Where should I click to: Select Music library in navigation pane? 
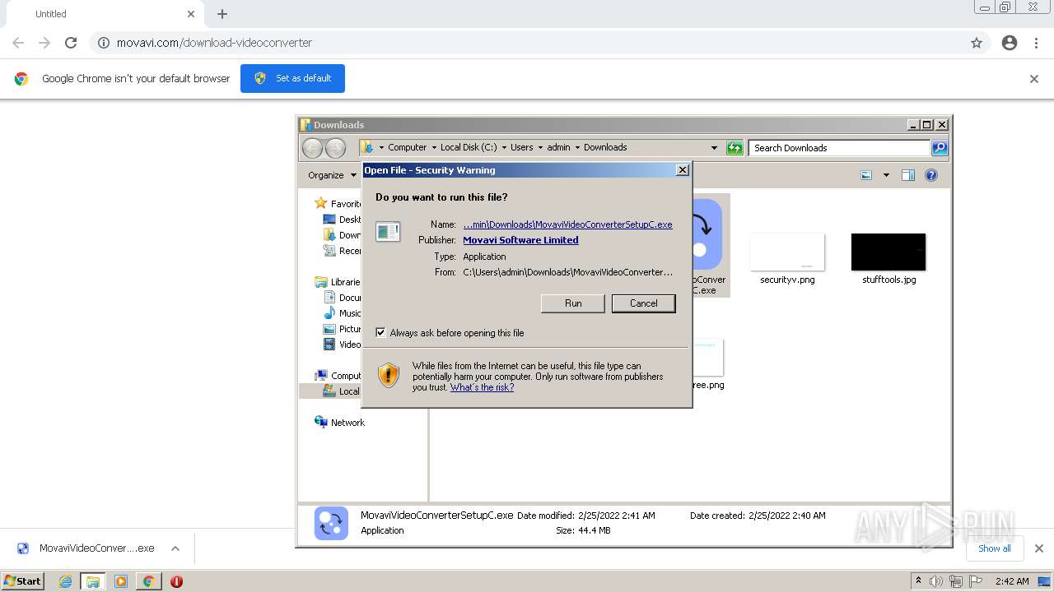coord(342,313)
